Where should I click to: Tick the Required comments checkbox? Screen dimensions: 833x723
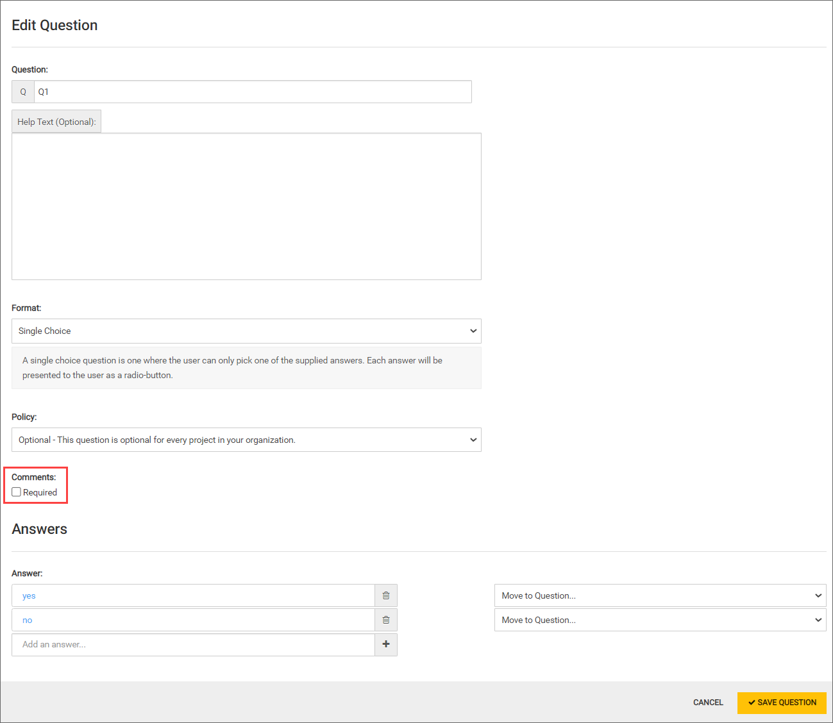(17, 492)
